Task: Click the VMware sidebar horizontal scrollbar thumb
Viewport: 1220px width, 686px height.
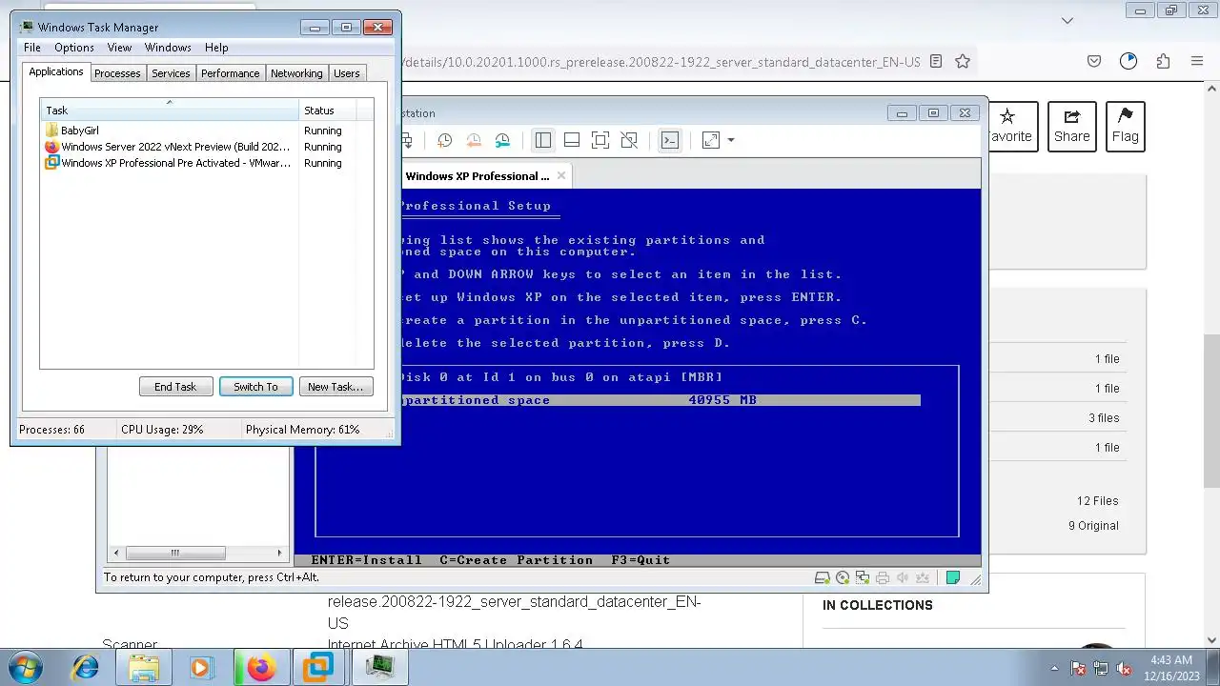Action: [175, 553]
